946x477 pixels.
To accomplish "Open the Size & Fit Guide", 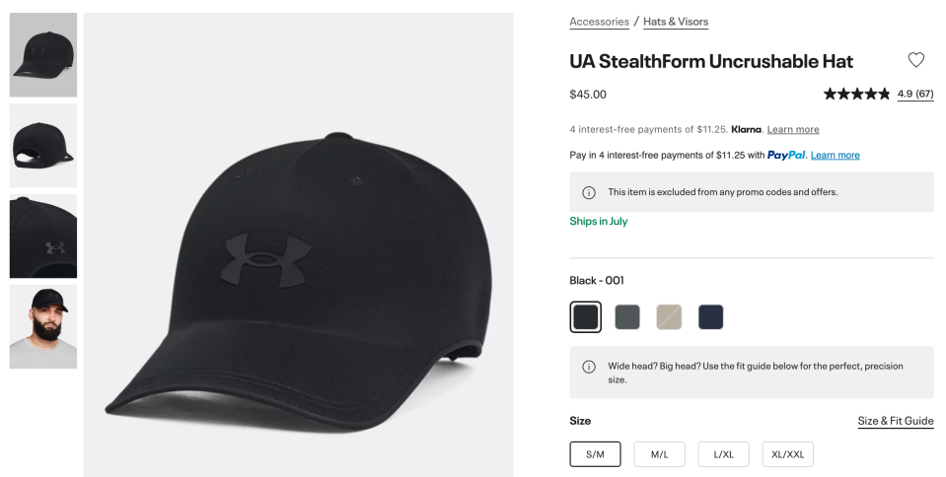I will click(895, 421).
